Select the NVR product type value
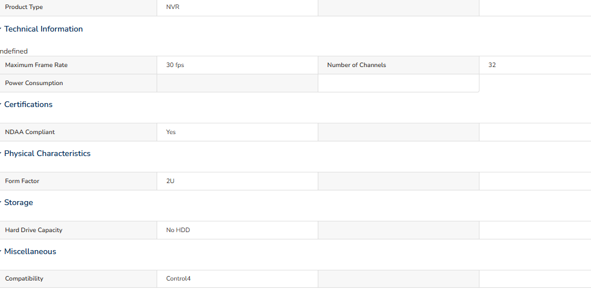Image resolution: width=591 pixels, height=289 pixels. 172,7
